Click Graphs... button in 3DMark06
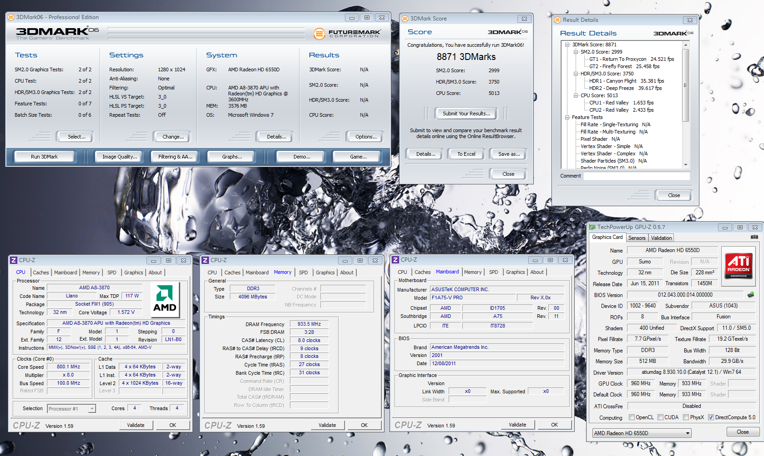Image resolution: width=764 pixels, height=456 pixels. click(232, 157)
